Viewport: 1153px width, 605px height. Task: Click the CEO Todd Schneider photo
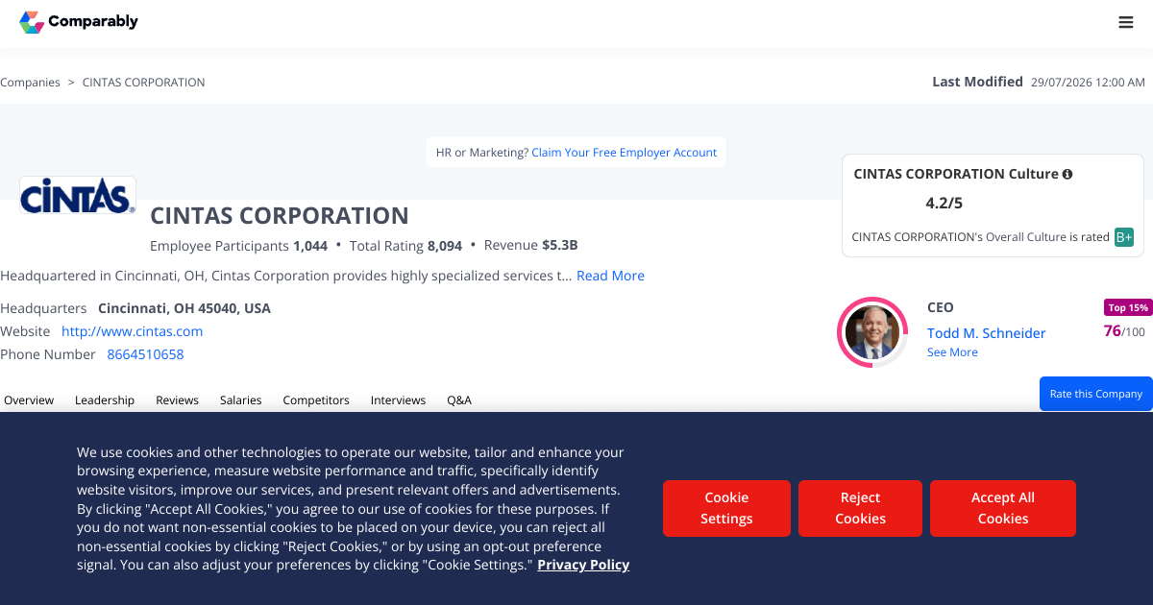[872, 332]
